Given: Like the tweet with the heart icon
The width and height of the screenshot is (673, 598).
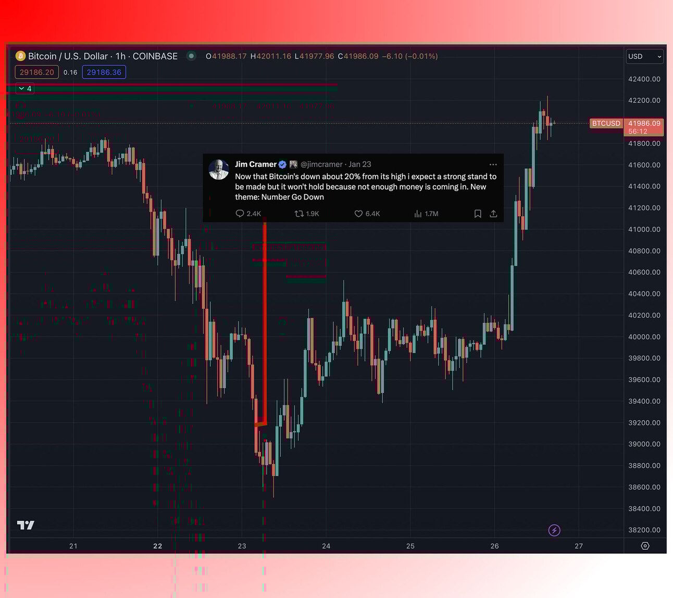Looking at the screenshot, I should click(x=358, y=214).
